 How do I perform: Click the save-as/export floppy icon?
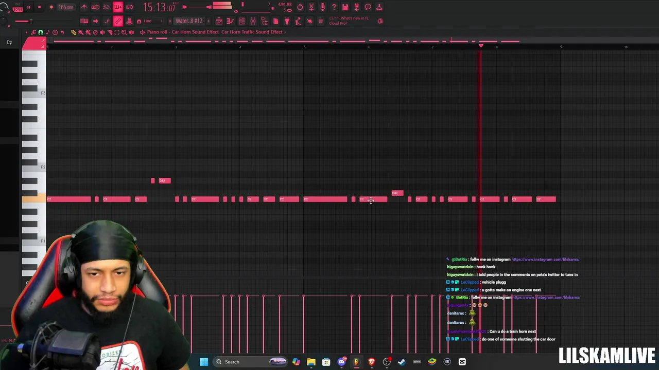[x=356, y=7]
